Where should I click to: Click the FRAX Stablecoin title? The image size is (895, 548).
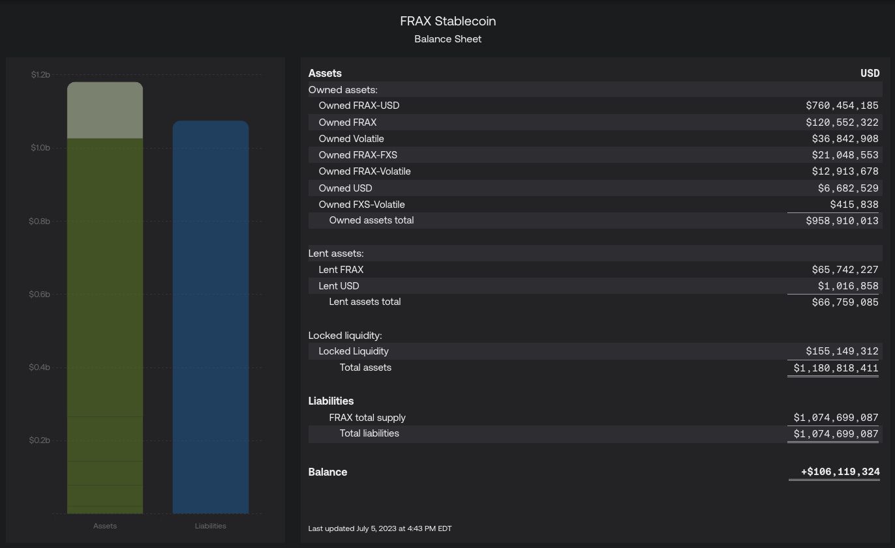447,22
